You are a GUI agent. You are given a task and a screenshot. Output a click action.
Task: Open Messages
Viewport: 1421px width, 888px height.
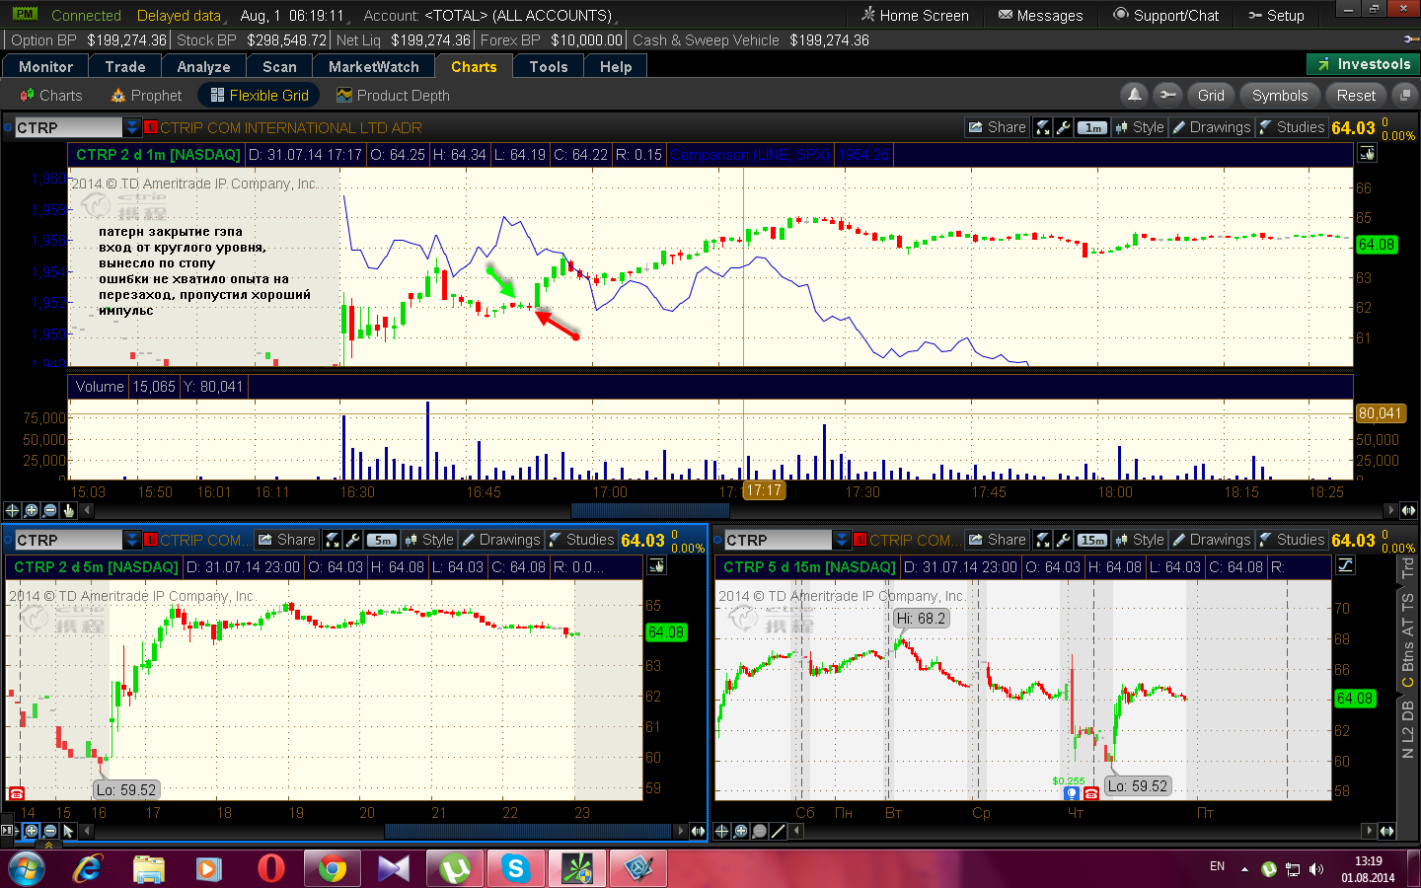click(x=1040, y=15)
